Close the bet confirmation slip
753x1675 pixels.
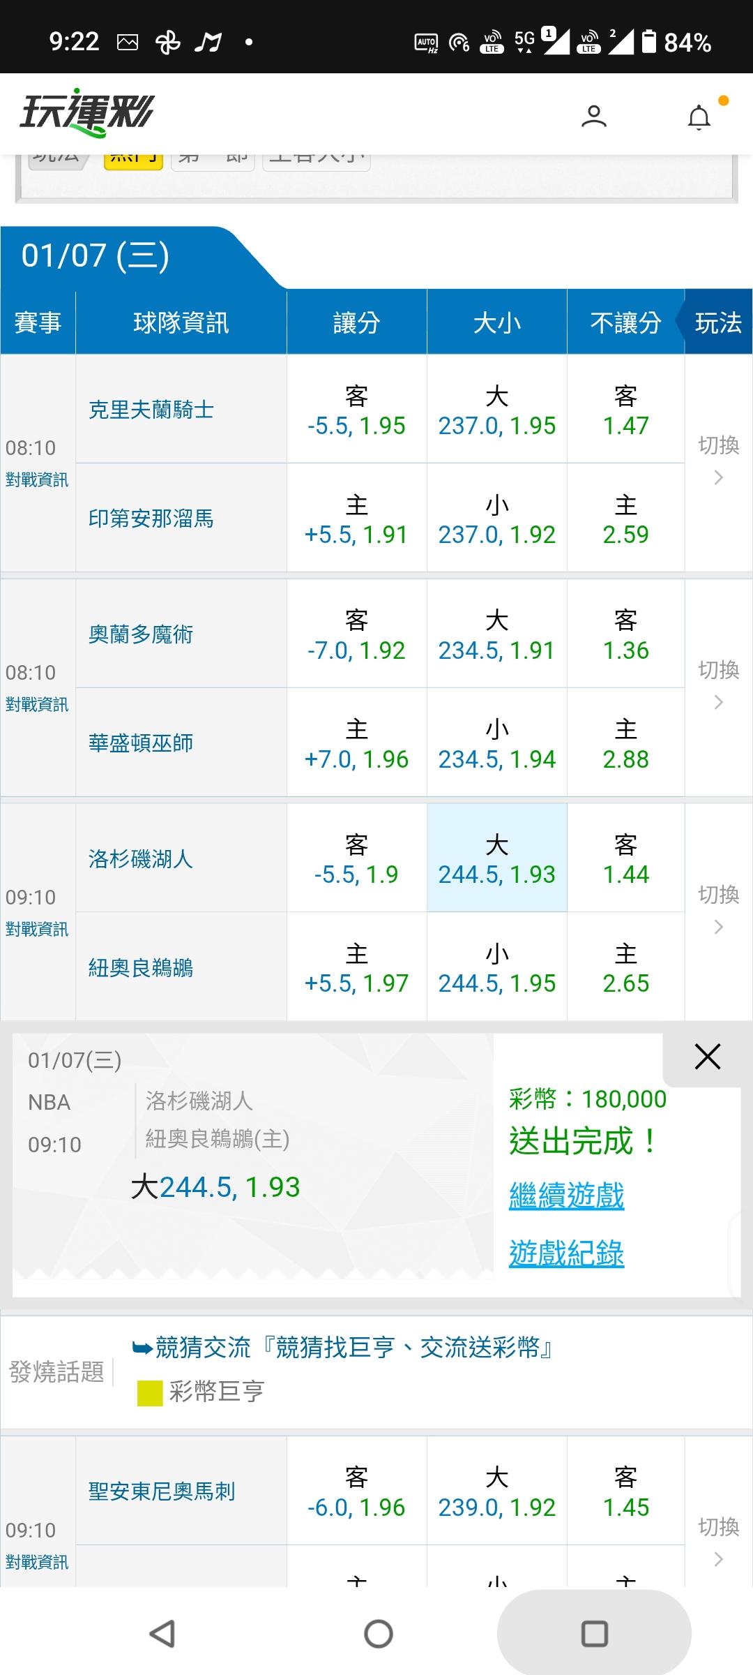(707, 1057)
